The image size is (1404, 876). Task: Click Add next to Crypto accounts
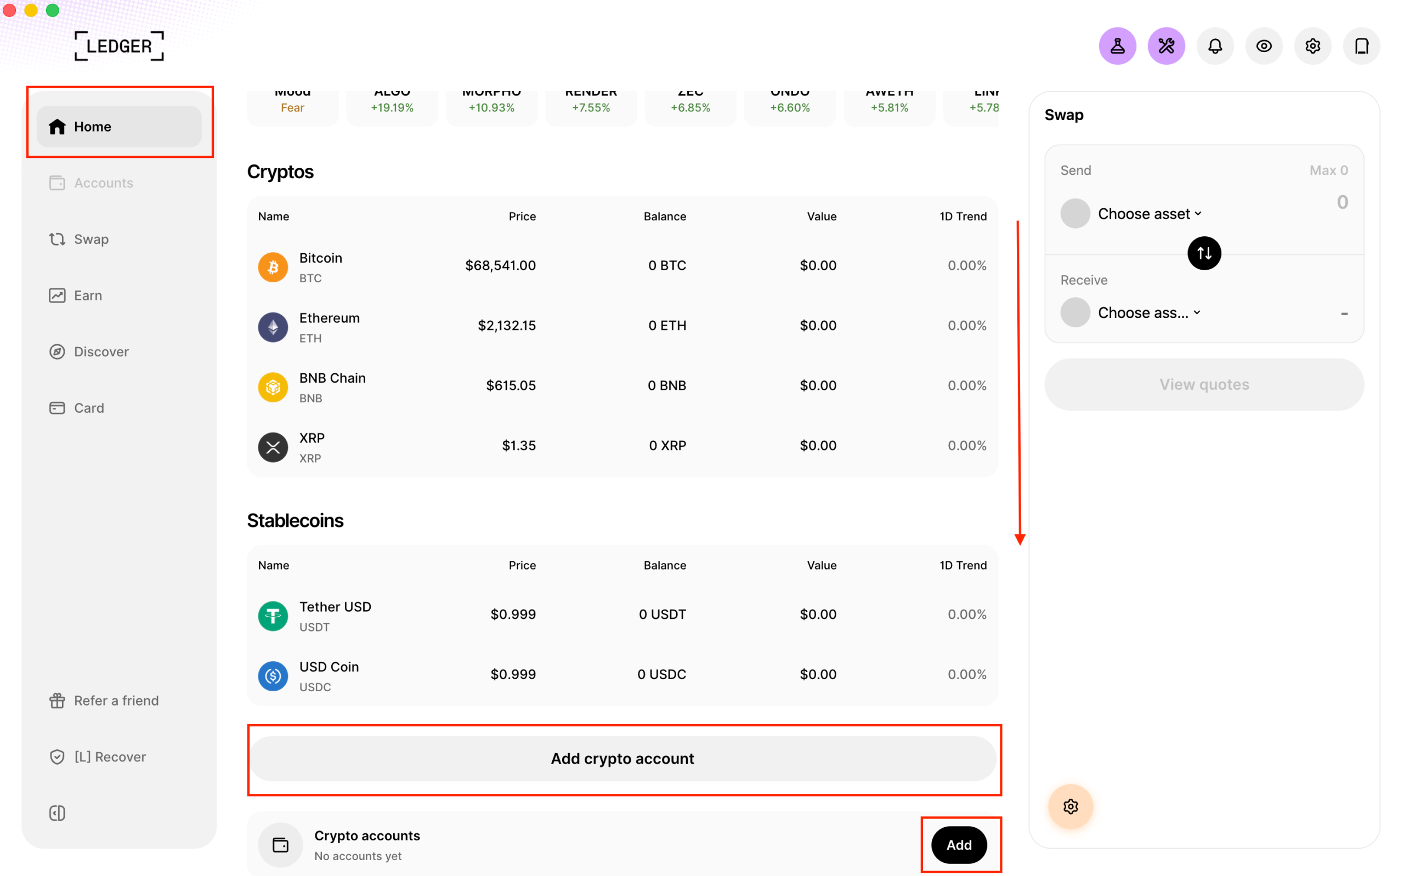pos(959,845)
